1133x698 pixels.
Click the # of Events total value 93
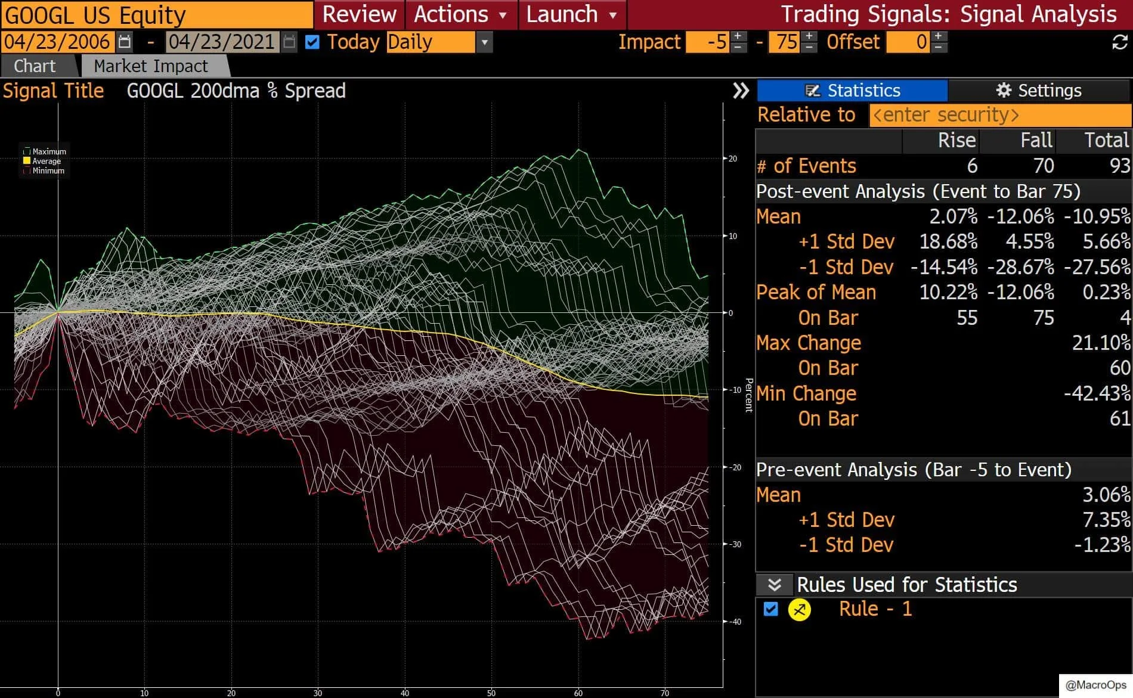tap(1119, 166)
